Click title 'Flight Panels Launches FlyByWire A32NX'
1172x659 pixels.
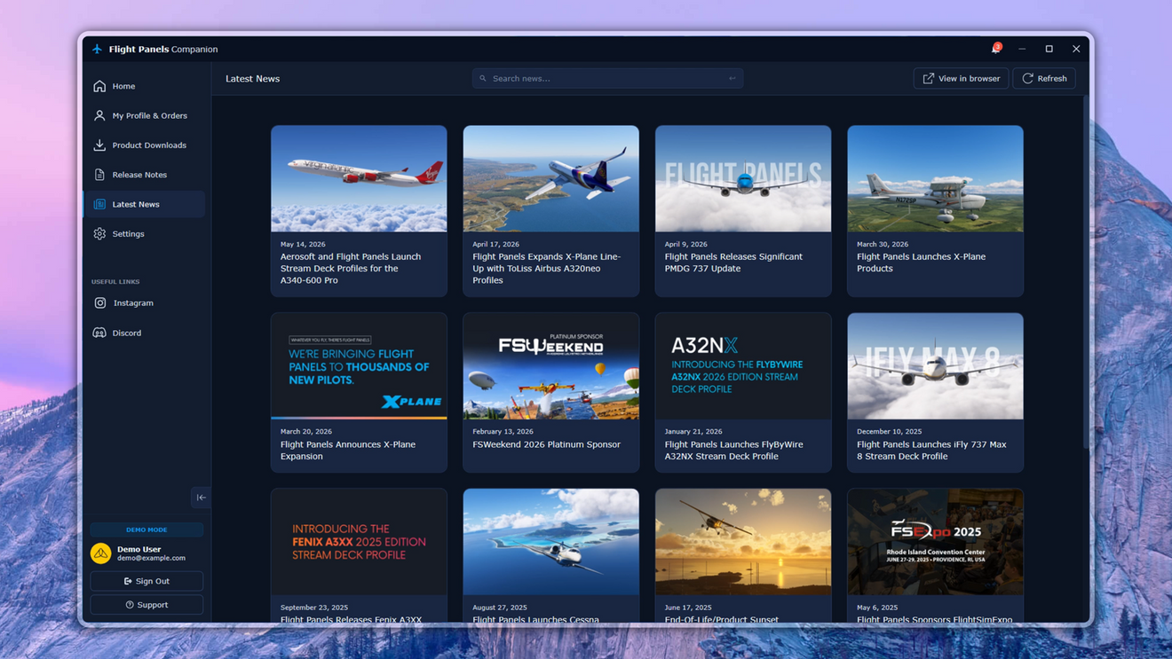click(x=733, y=450)
